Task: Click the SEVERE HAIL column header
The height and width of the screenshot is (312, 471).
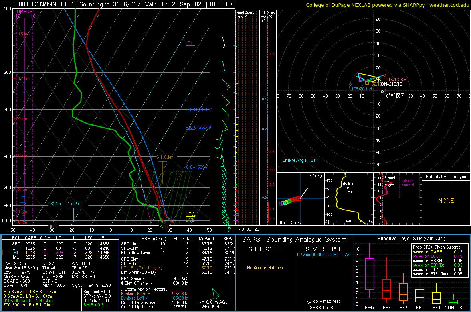Action: 323,249
